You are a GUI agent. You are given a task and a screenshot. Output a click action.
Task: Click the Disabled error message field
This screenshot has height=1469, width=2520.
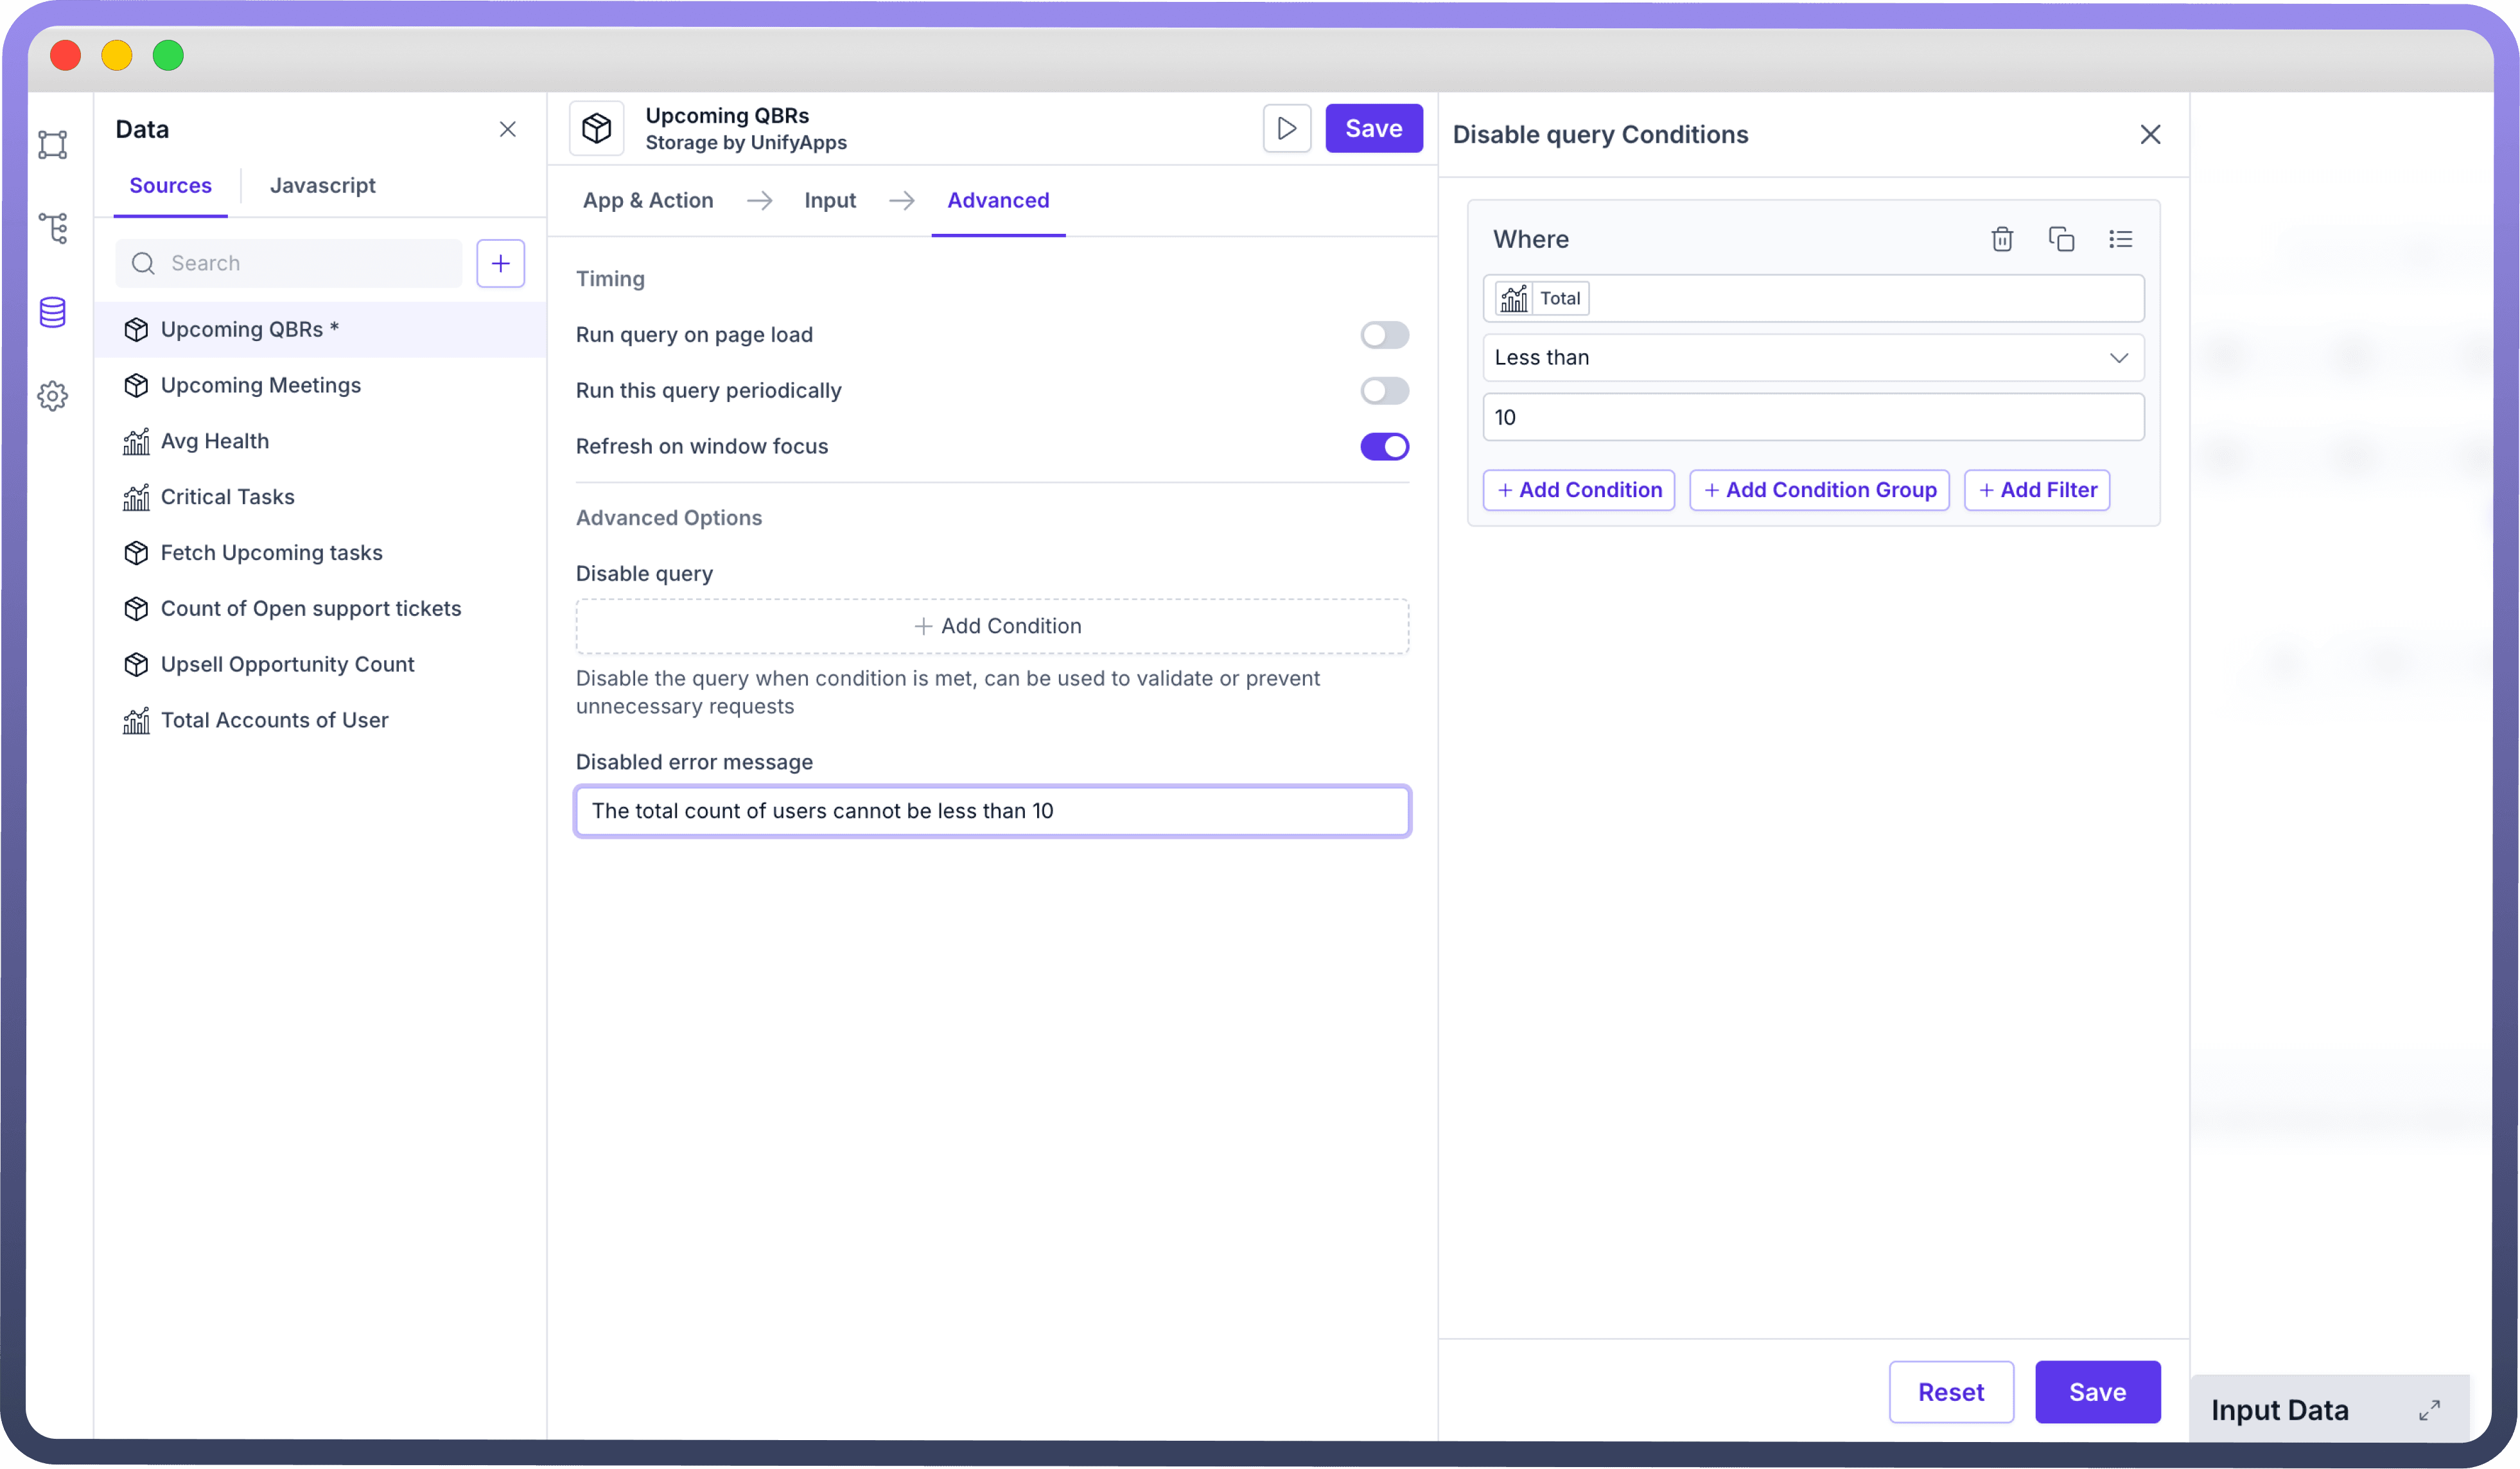pyautogui.click(x=992, y=811)
